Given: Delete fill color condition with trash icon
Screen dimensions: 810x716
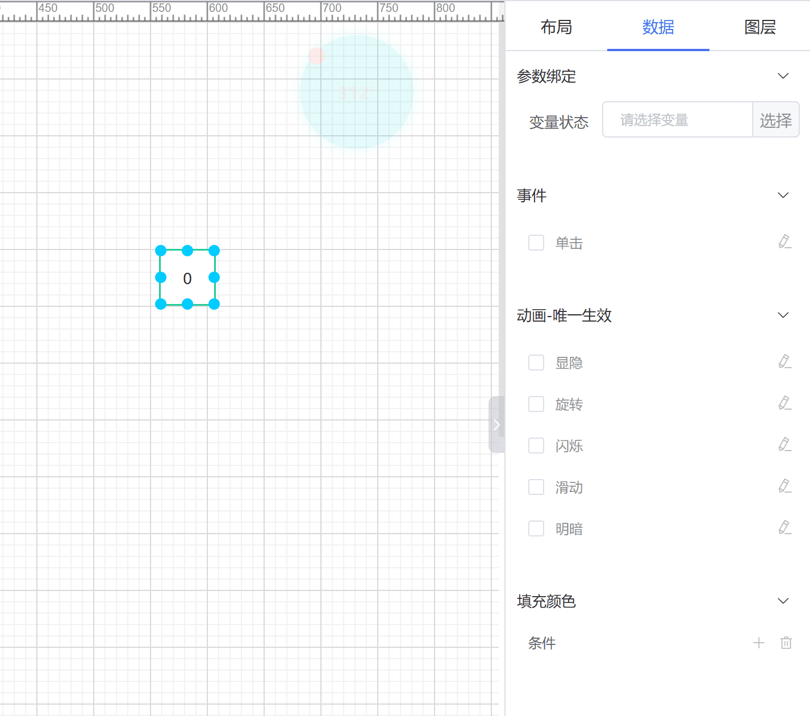Looking at the screenshot, I should [786, 643].
